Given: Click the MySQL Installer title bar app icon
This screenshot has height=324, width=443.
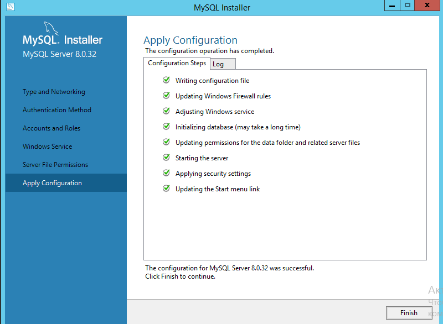Looking at the screenshot, I should (x=11, y=7).
